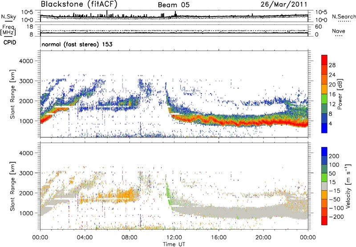
Task: Click the 'Time UT' axis title
Action: [x=174, y=244]
